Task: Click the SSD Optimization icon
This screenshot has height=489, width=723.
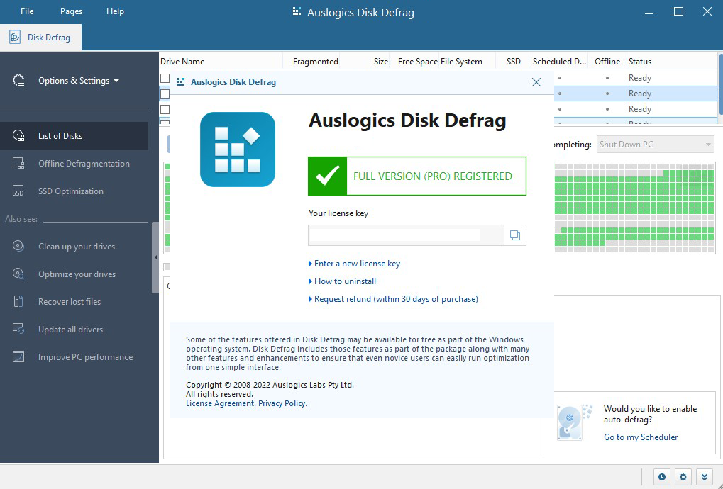Action: pos(18,191)
